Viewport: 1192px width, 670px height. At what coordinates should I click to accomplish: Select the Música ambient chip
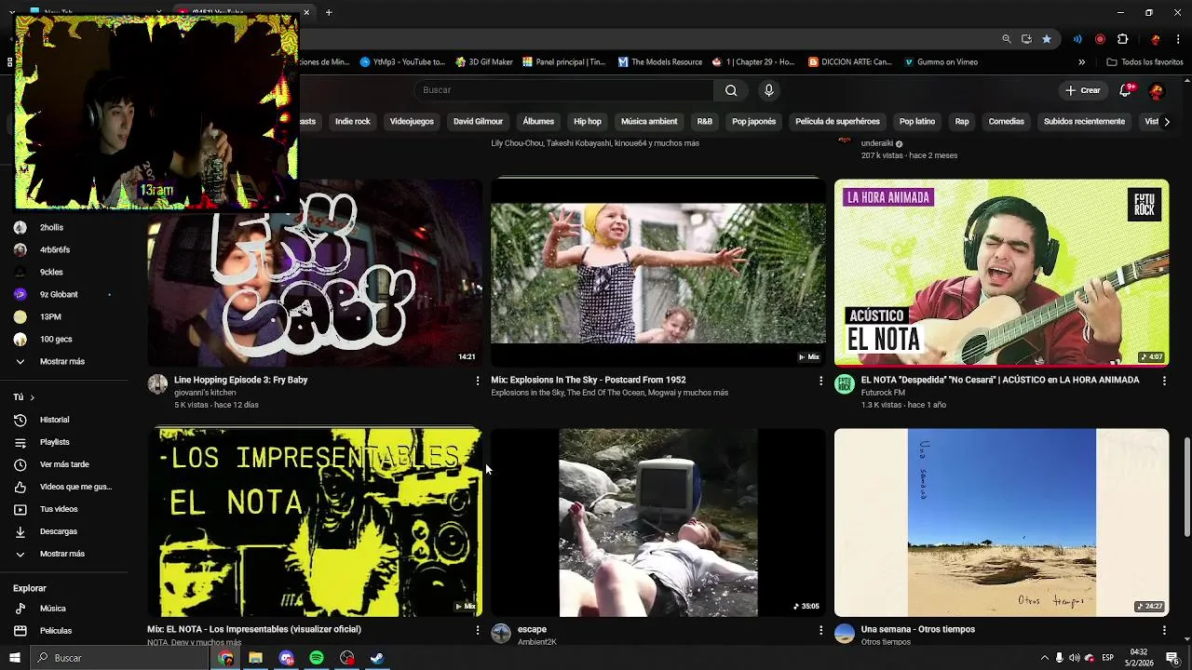tap(649, 122)
